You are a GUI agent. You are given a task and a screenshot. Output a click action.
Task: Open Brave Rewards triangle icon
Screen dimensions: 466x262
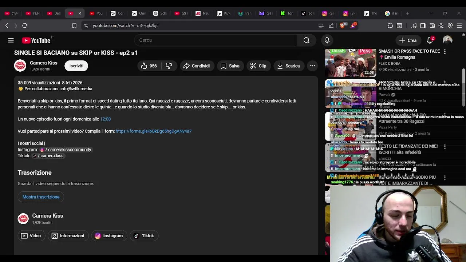tap(353, 25)
